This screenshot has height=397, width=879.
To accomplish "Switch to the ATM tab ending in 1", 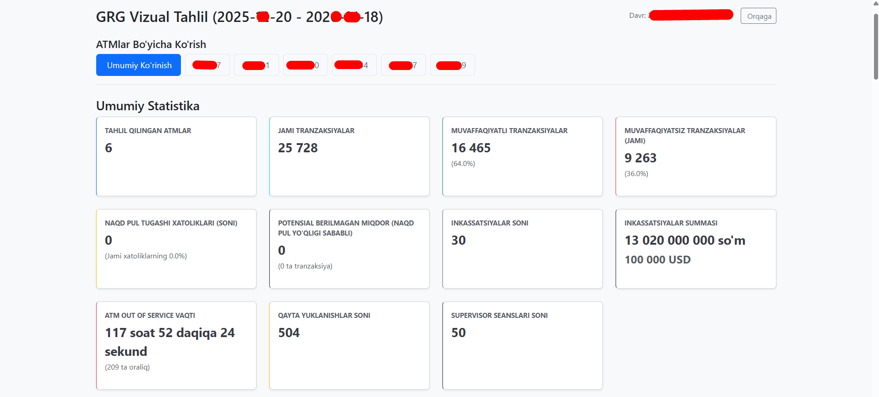I will 256,65.
